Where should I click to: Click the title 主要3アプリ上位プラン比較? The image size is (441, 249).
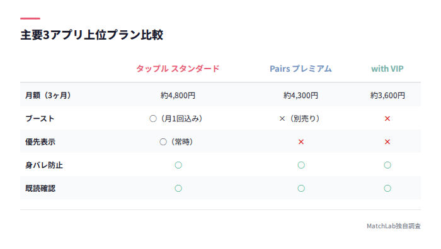[92, 35]
